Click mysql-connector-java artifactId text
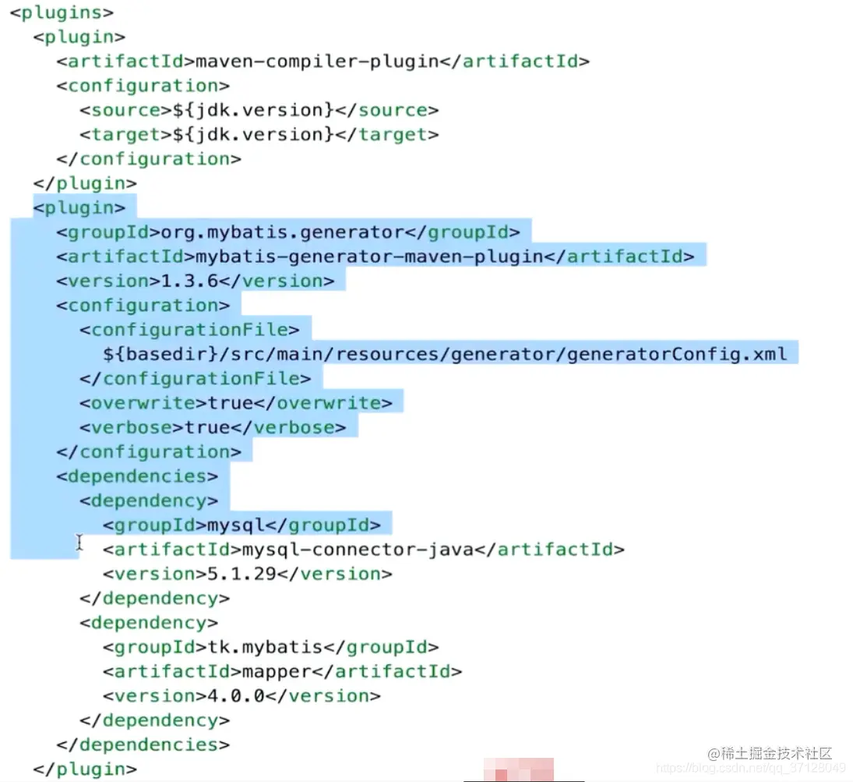Image resolution: width=853 pixels, height=782 pixels. click(358, 550)
